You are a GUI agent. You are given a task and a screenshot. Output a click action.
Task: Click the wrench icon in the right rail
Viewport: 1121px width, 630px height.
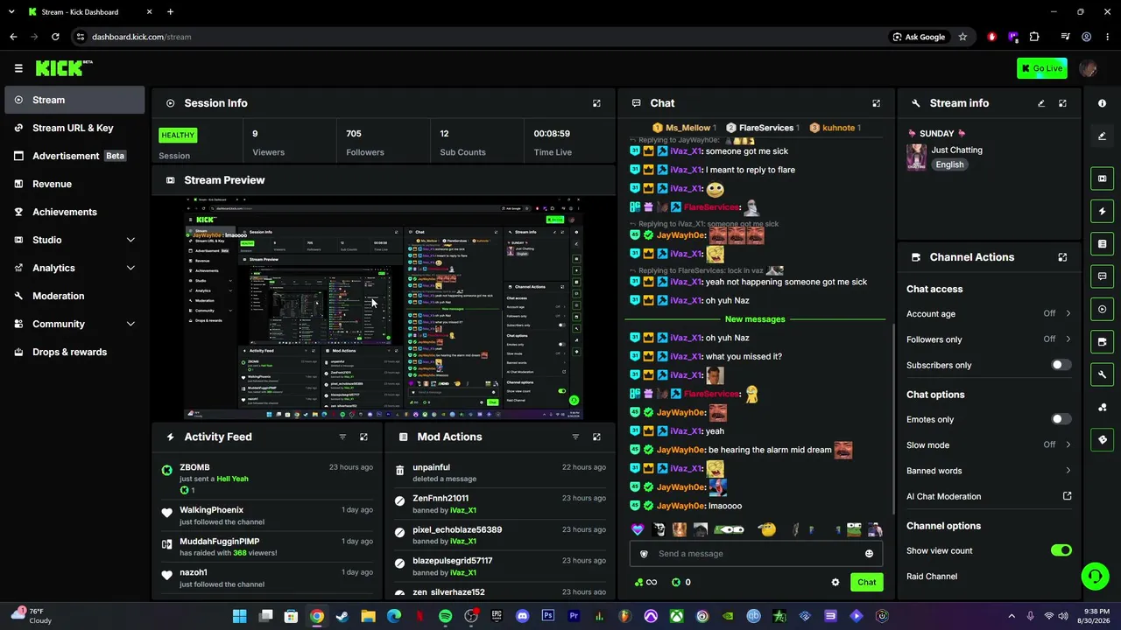pos(1102,374)
